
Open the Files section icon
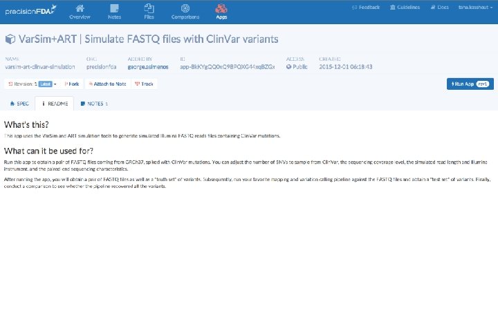coord(149,8)
